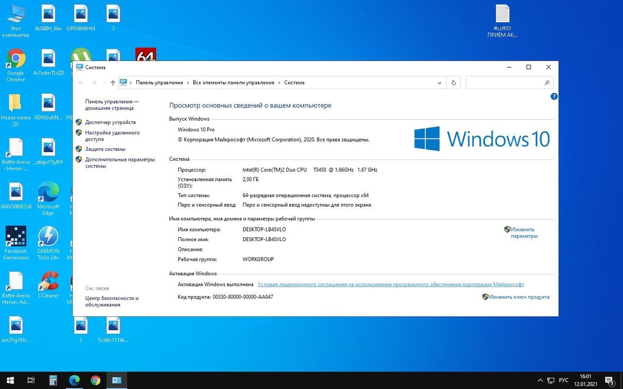Expand chevron after Все элементы панели управления
Image resolution: width=623 pixels, height=389 pixels.
(x=279, y=83)
